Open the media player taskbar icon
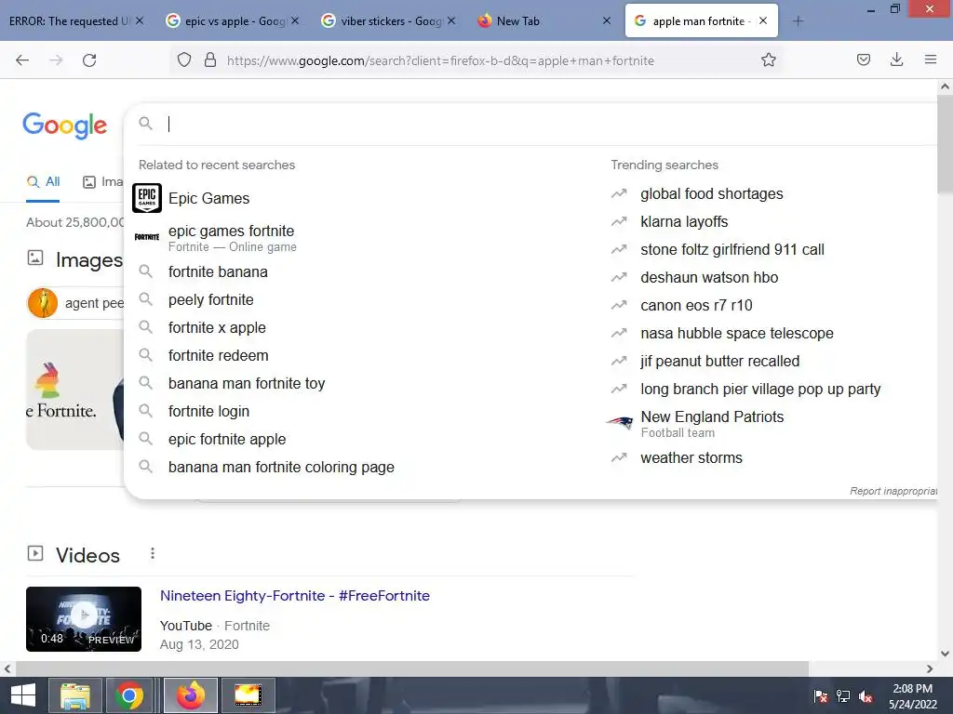Screen dimensions: 953x714 (248, 695)
